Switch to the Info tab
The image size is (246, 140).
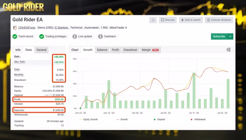pos(18,50)
